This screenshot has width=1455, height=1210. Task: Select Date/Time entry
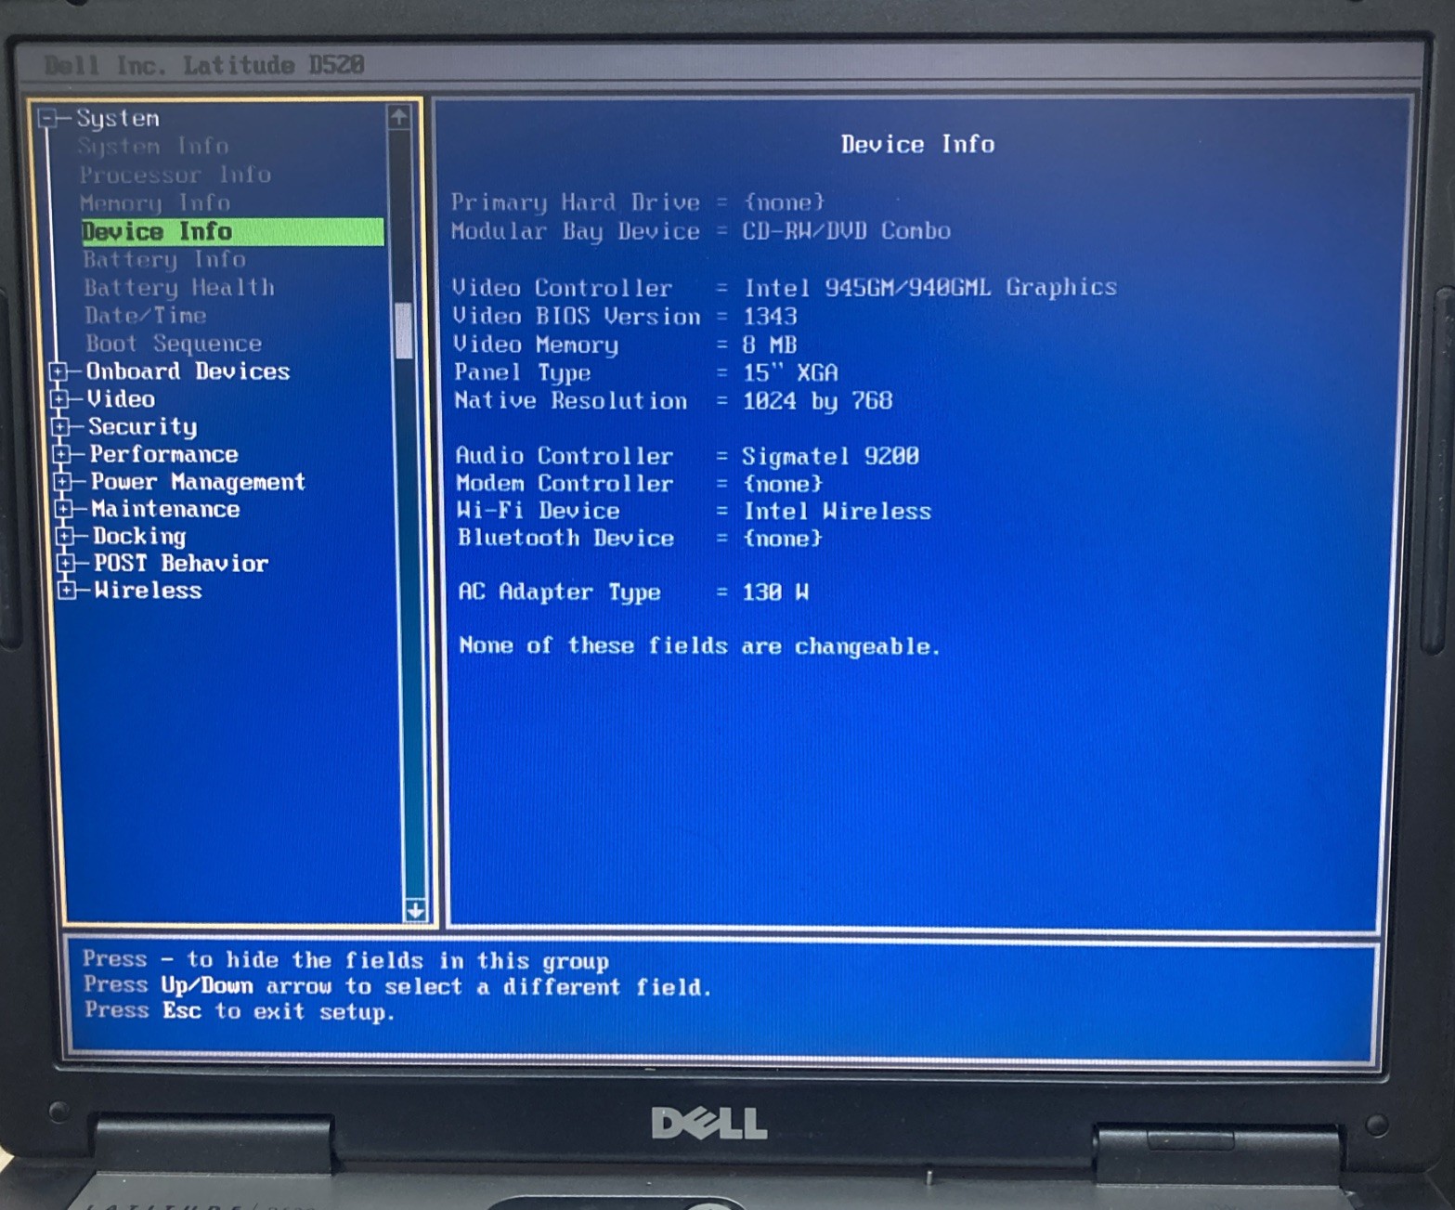point(146,316)
